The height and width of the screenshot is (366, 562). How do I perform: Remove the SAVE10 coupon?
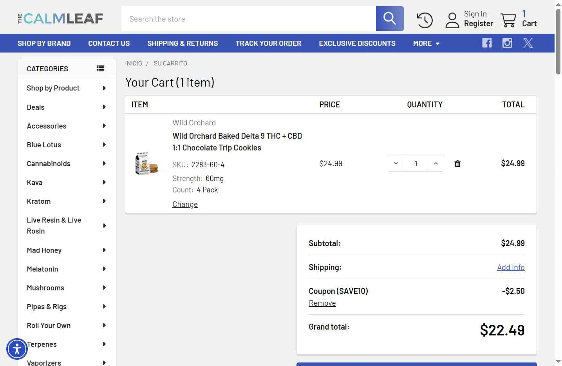point(322,303)
